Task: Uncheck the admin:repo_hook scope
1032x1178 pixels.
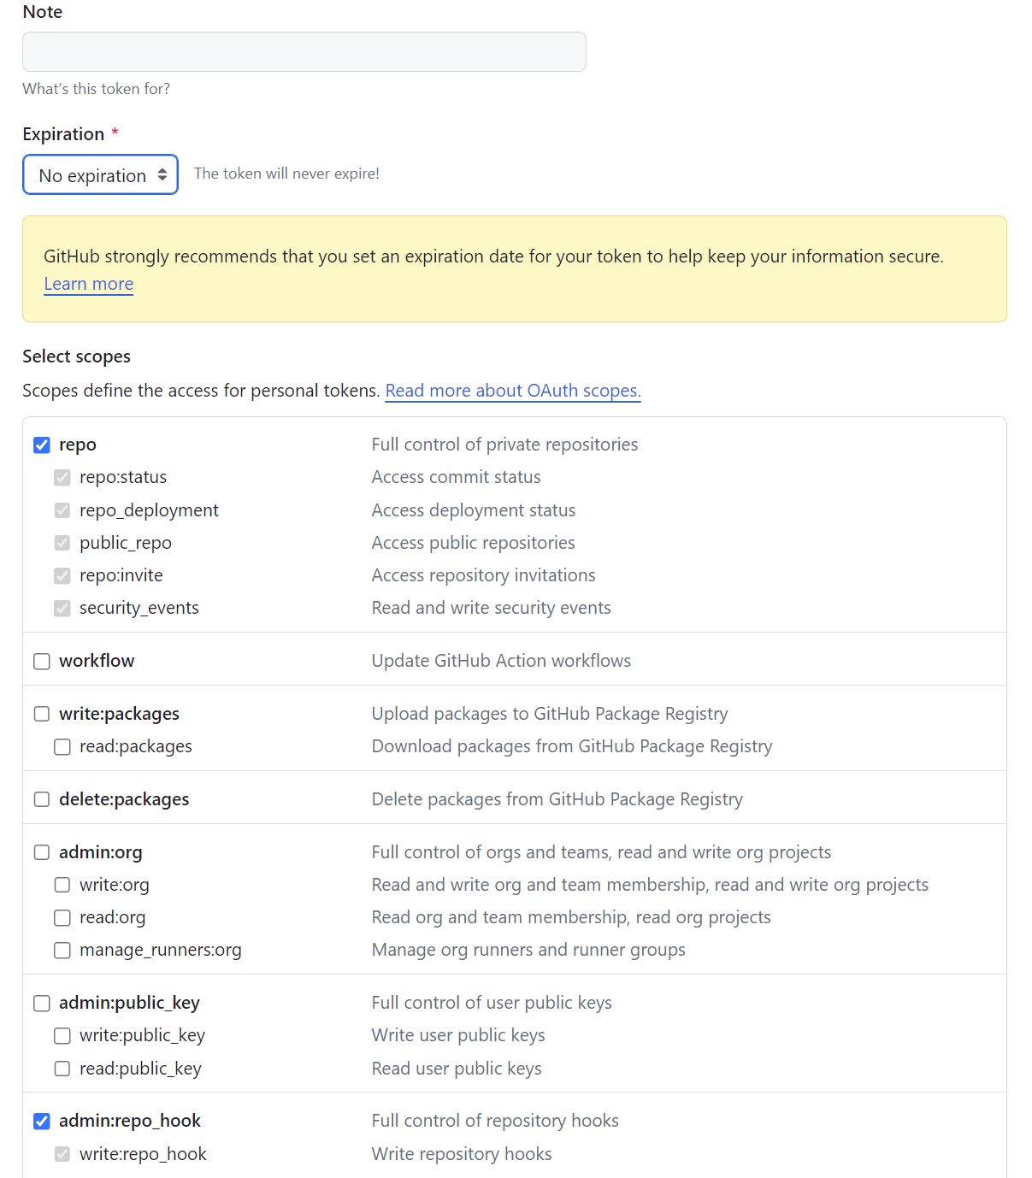Action: (42, 1122)
